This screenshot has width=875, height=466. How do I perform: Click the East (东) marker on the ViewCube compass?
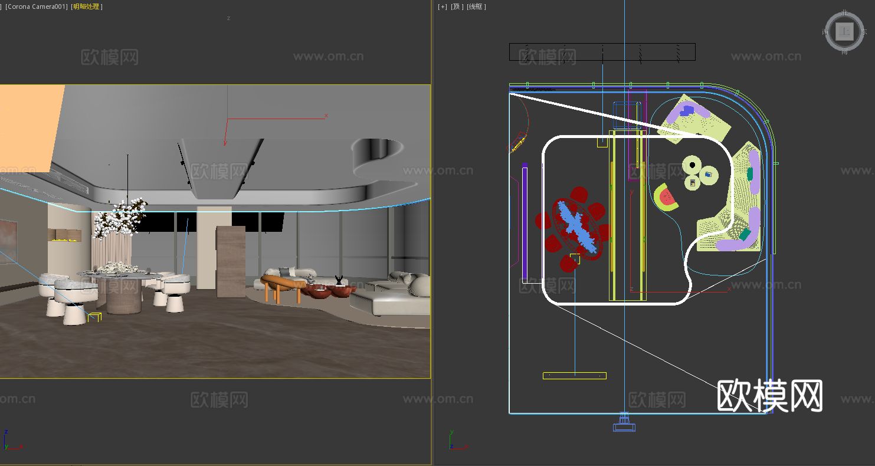coord(864,31)
